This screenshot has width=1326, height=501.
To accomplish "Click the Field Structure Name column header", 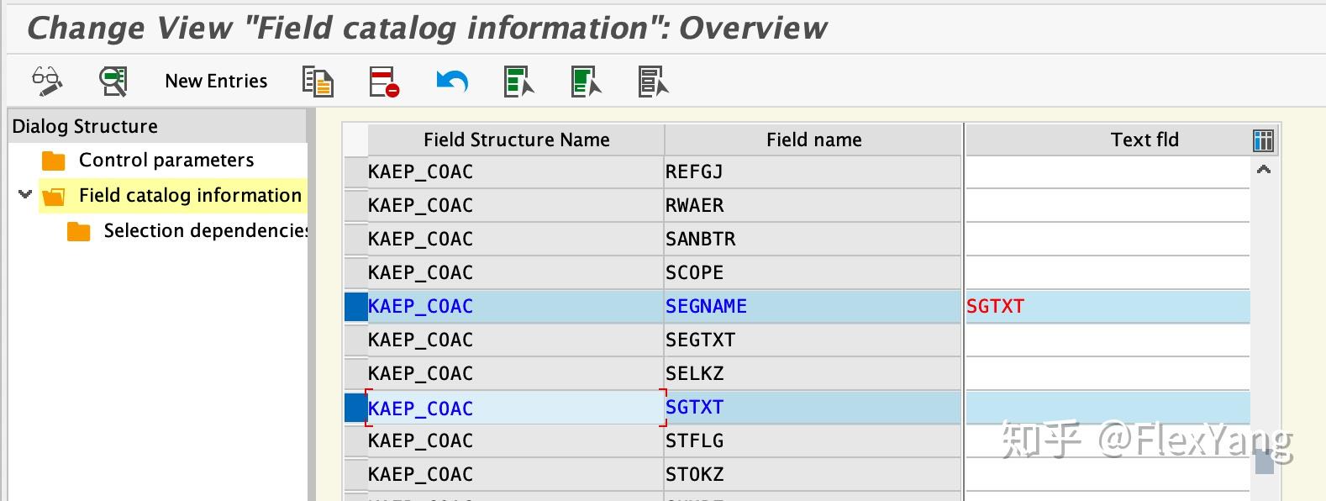I will (516, 140).
